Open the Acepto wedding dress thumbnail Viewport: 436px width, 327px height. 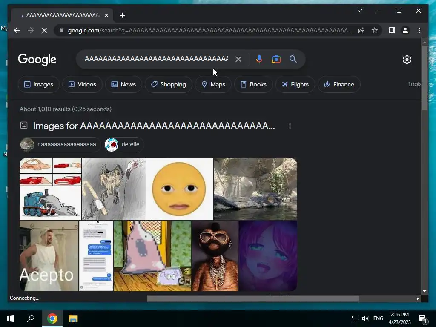pyautogui.click(x=49, y=256)
